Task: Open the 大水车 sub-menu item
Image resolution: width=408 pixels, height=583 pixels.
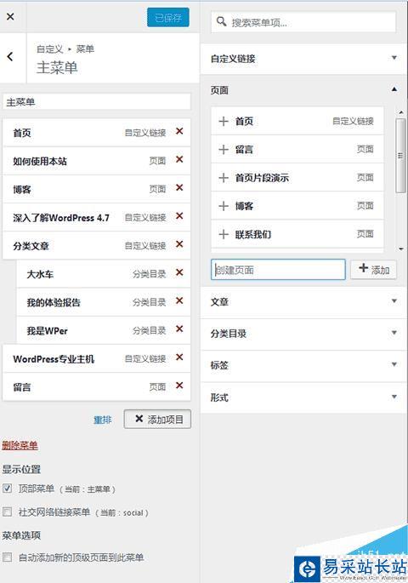Action: (104, 274)
